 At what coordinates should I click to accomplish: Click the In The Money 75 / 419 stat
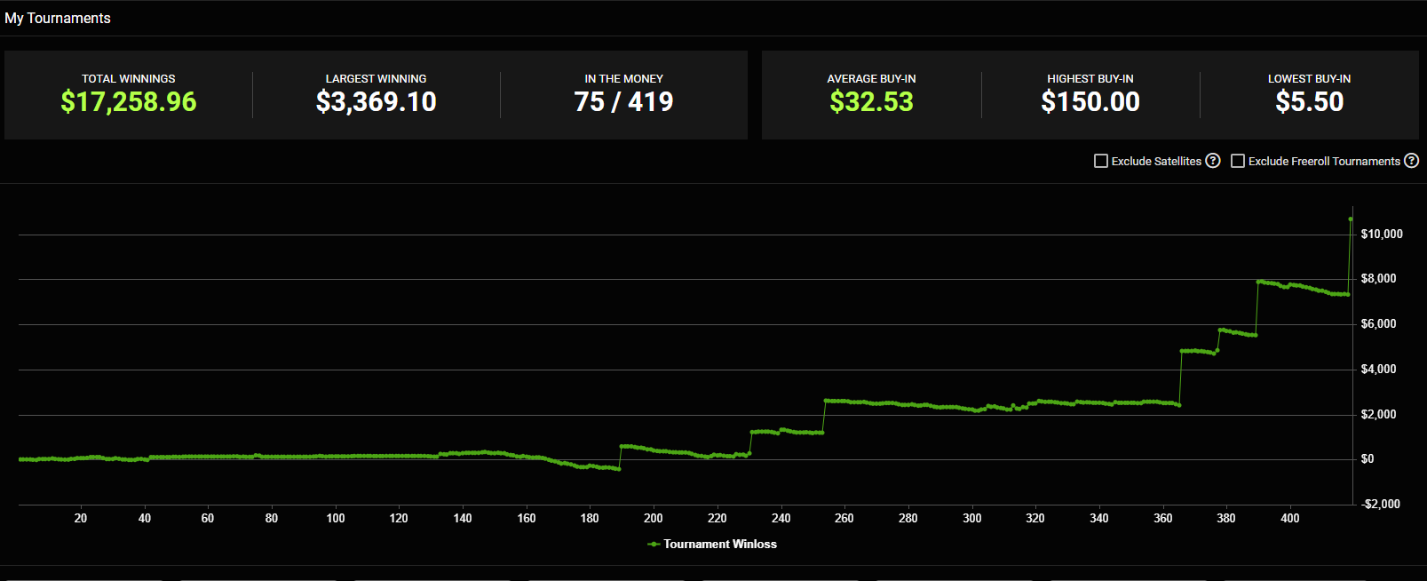tap(623, 102)
